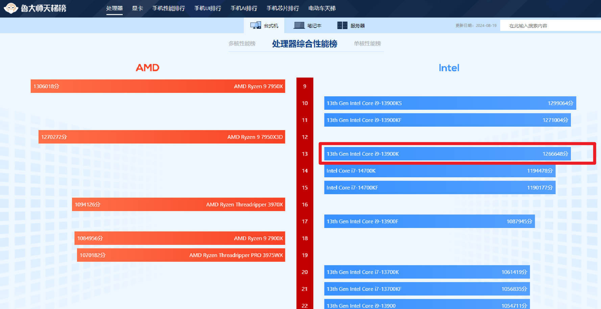601x309 pixels.
Task: Click the score 1094126分
Action: tap(88, 204)
